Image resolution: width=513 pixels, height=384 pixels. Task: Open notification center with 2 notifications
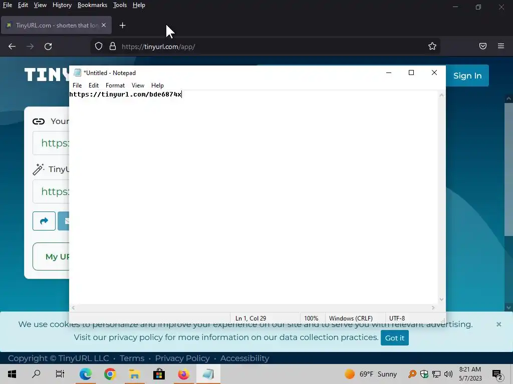[x=497, y=374]
